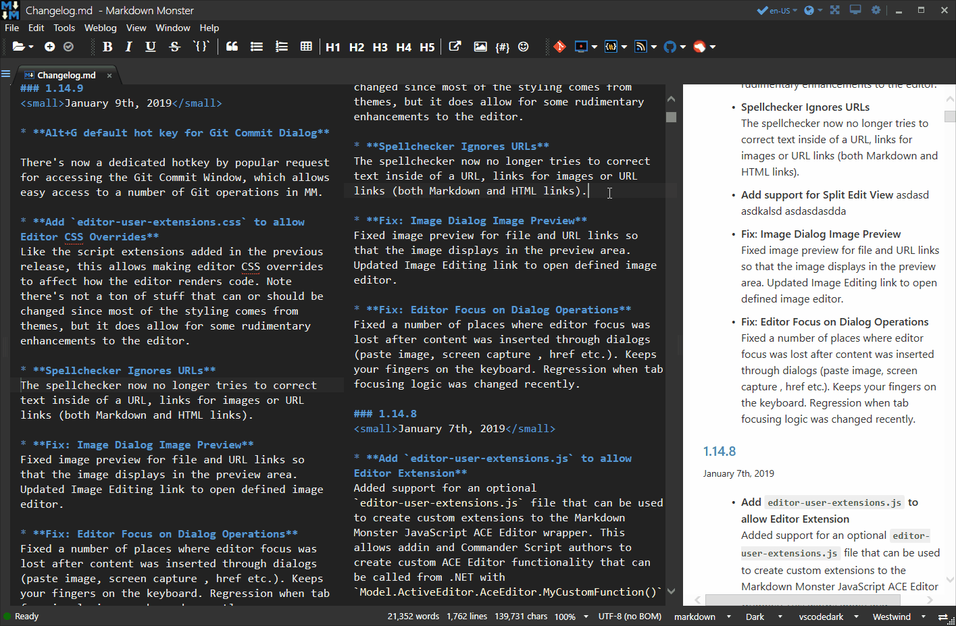956x626 pixels.
Task: Open the vscodedark editor theme dropdown
Action: click(856, 617)
